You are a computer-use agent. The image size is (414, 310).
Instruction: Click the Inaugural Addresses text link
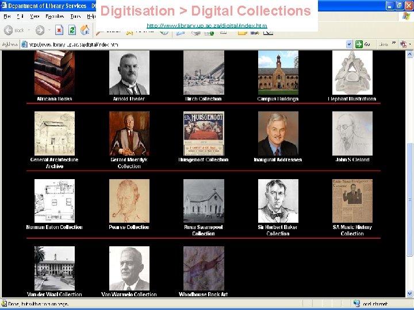coord(278,160)
